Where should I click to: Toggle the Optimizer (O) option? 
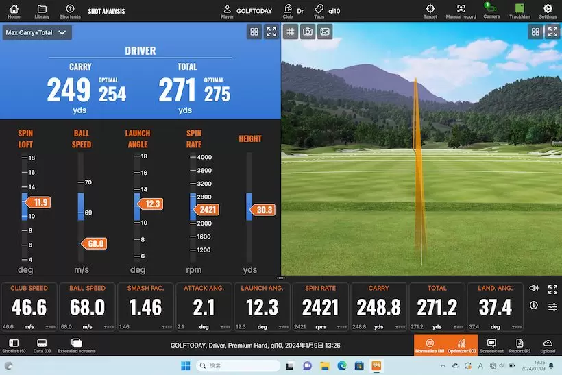click(461, 345)
